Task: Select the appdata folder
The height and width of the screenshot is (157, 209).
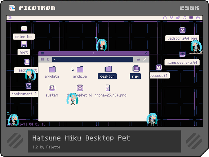Action: (x=52, y=72)
